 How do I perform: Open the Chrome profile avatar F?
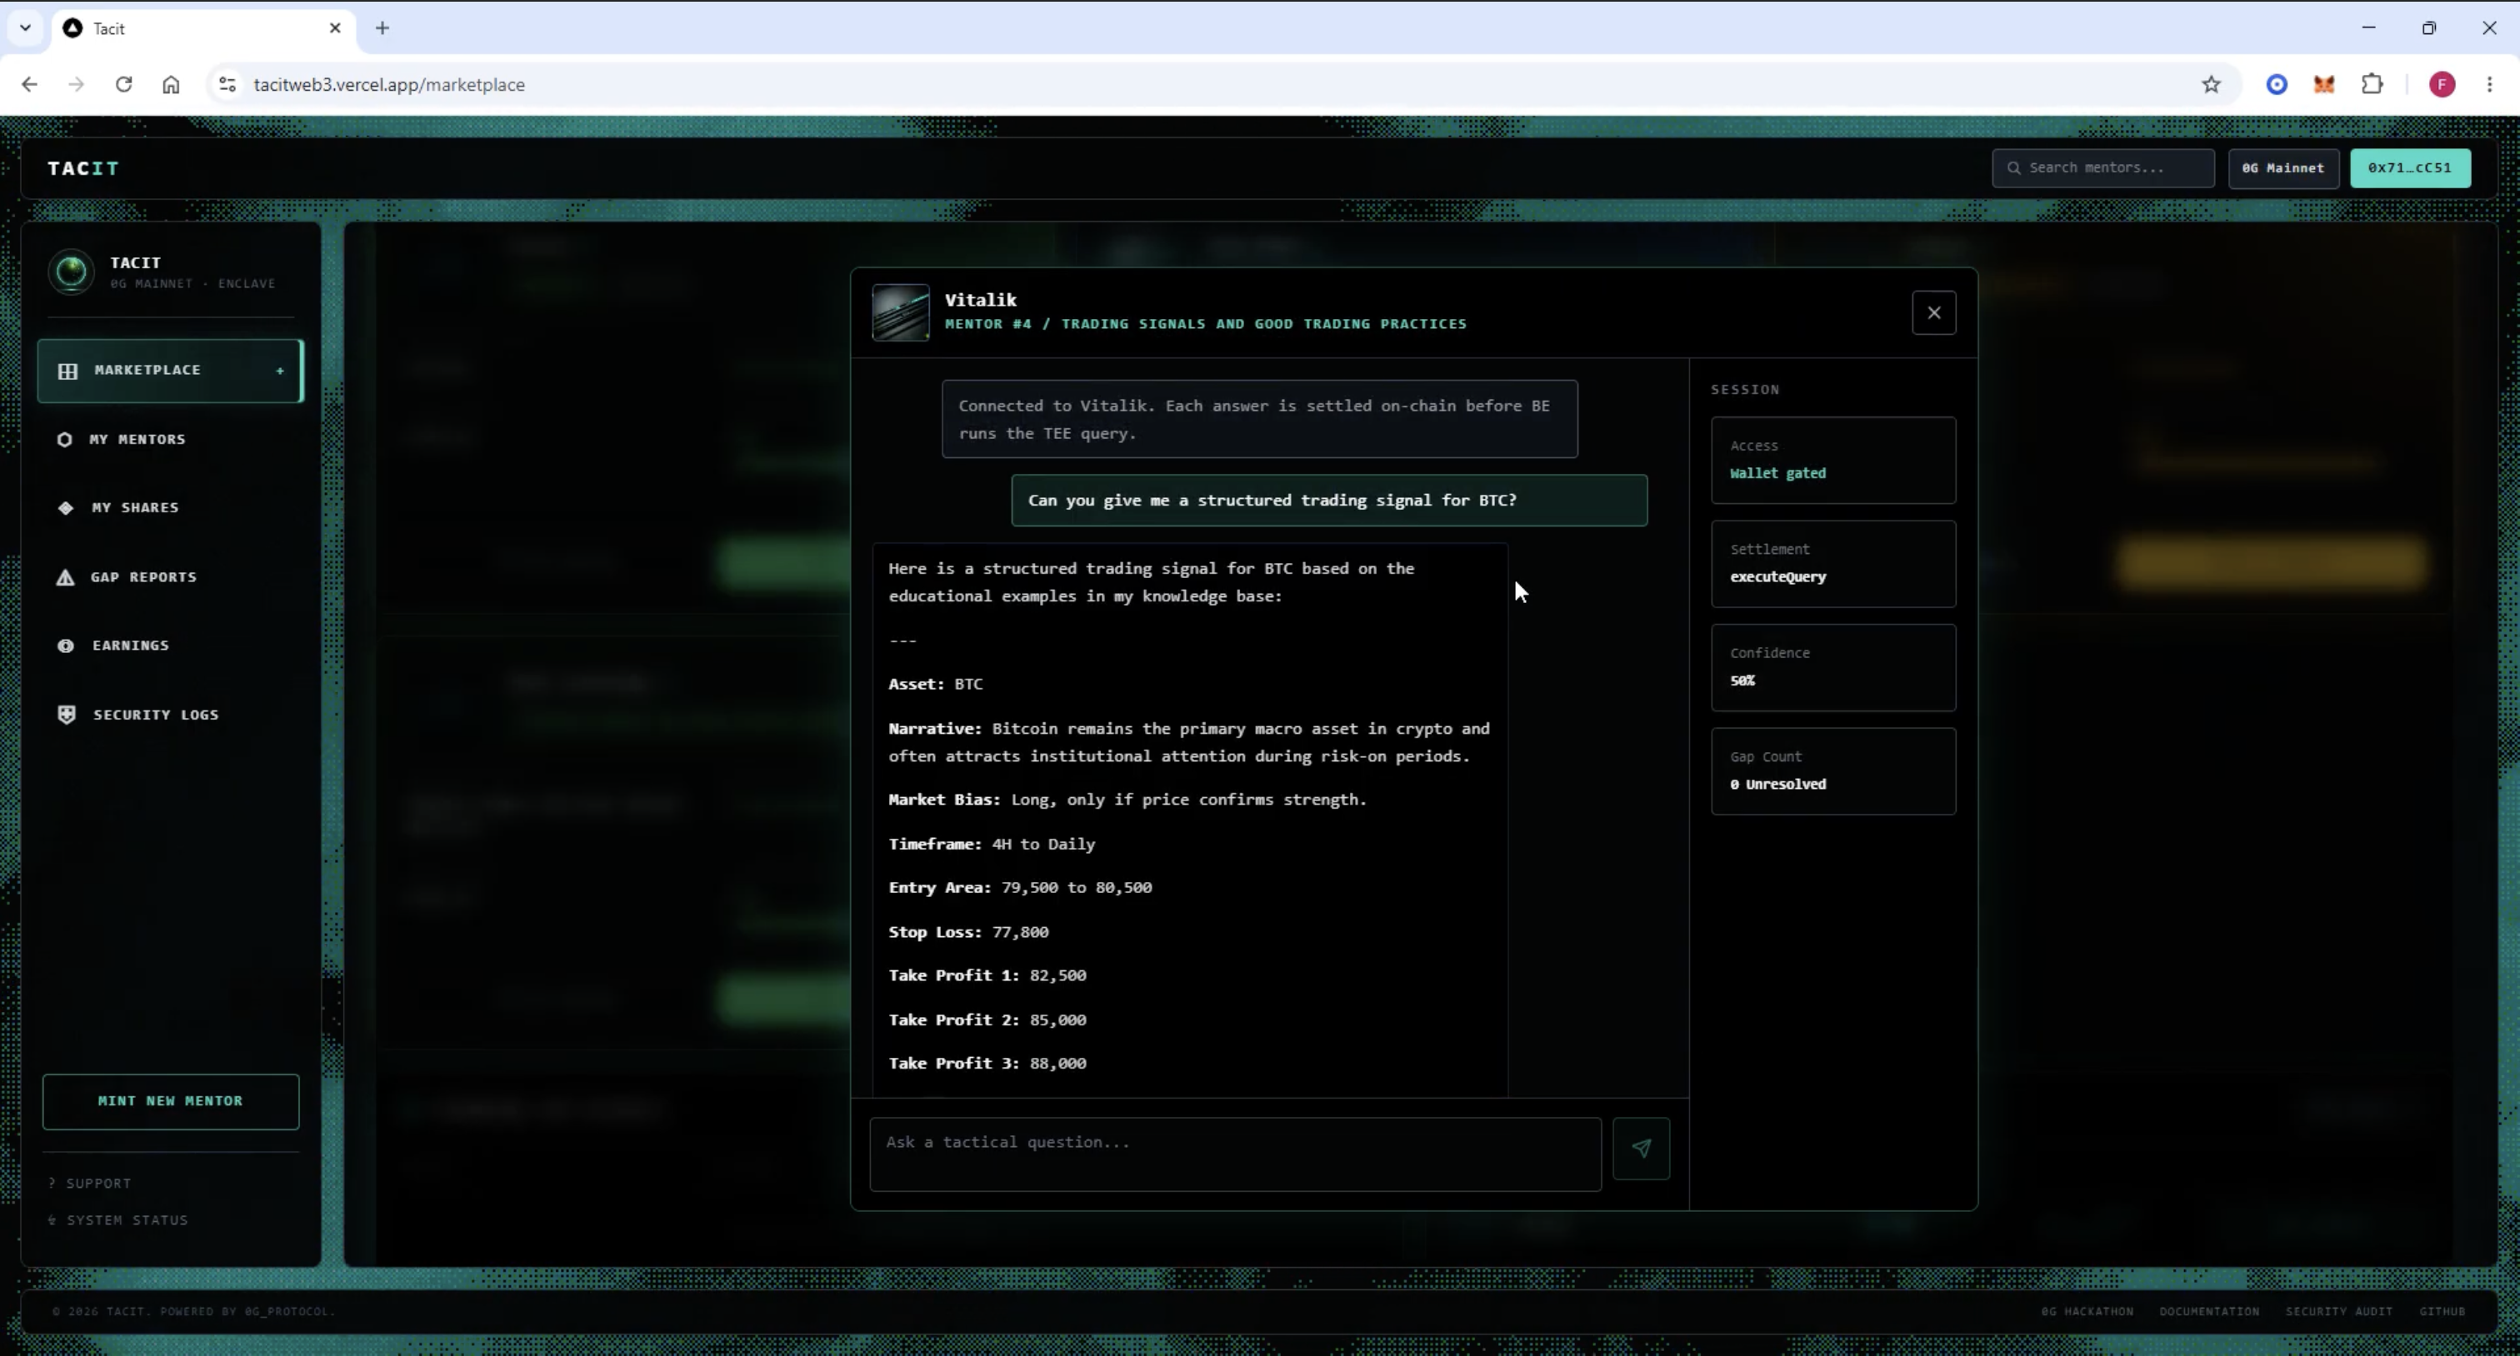click(2442, 85)
